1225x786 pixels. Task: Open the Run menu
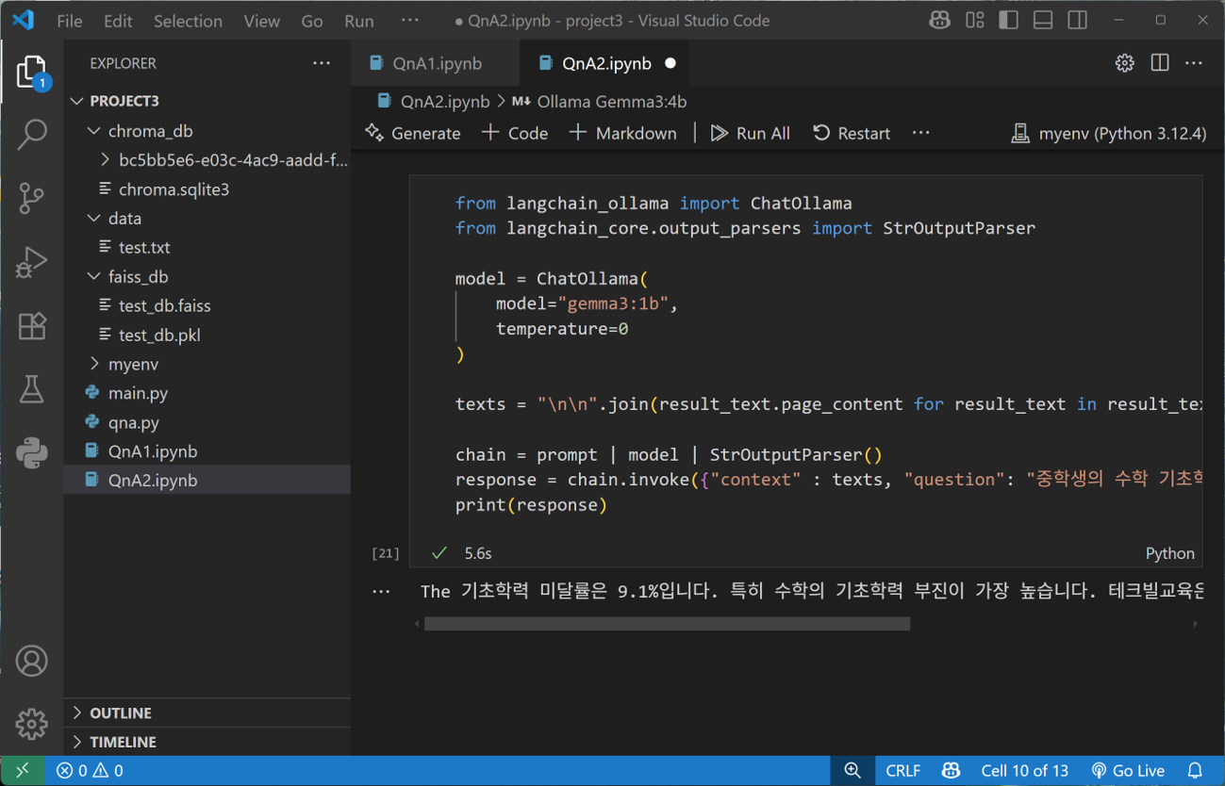pos(359,21)
